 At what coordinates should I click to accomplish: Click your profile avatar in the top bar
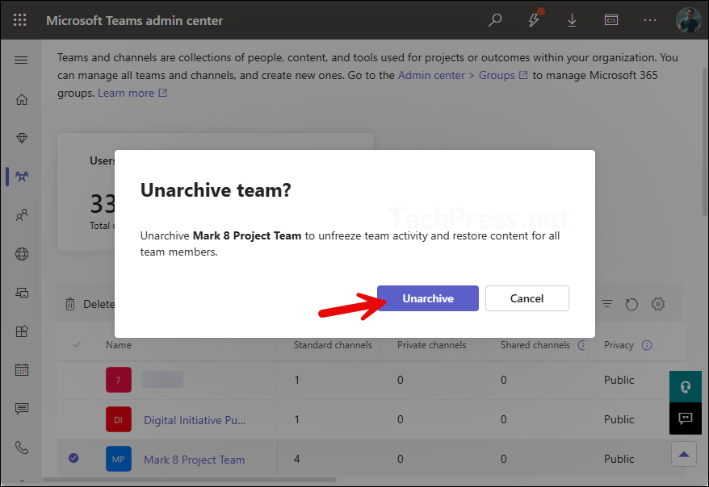[x=688, y=20]
